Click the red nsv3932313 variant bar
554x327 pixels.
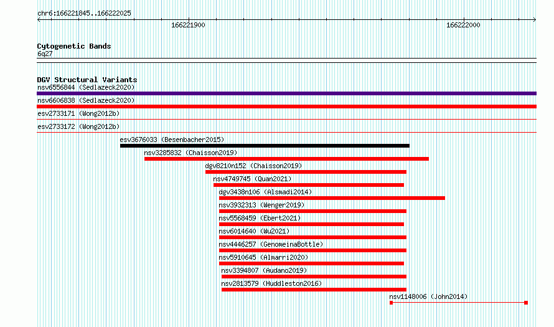coord(312,211)
